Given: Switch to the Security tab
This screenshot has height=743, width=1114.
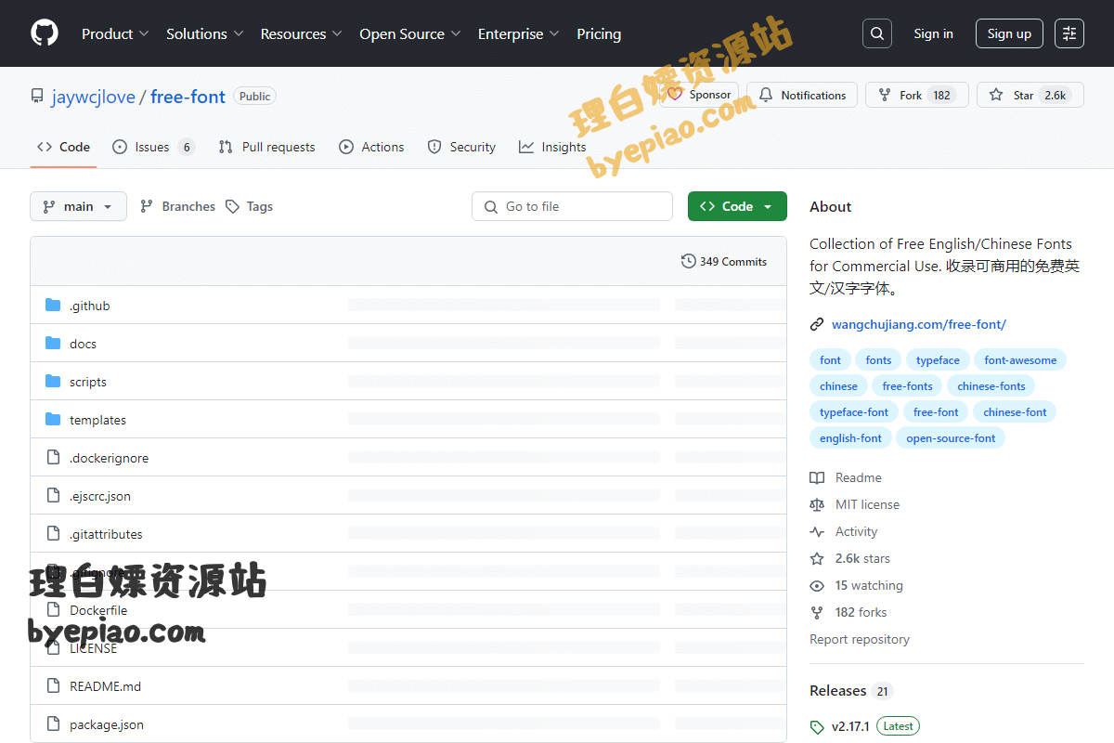Looking at the screenshot, I should [461, 147].
